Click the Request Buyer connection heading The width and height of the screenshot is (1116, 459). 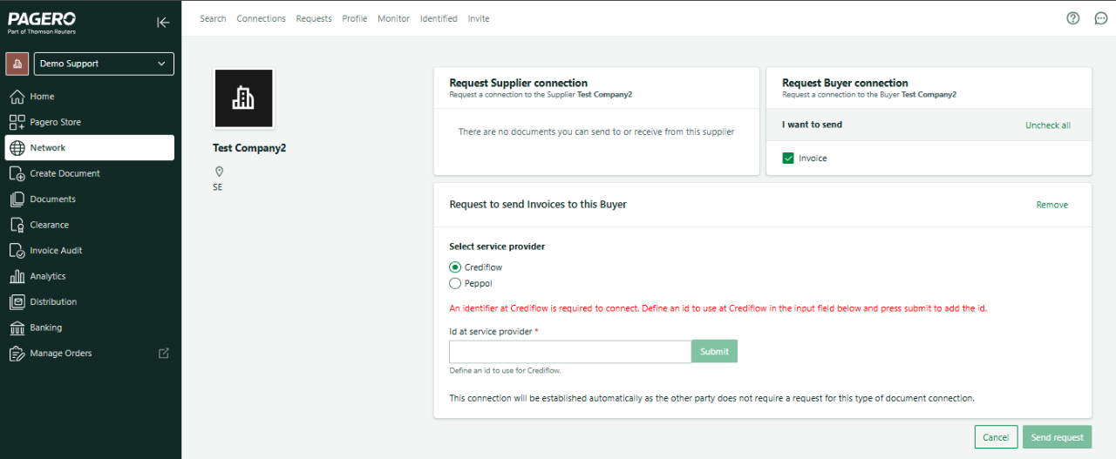pyautogui.click(x=845, y=83)
